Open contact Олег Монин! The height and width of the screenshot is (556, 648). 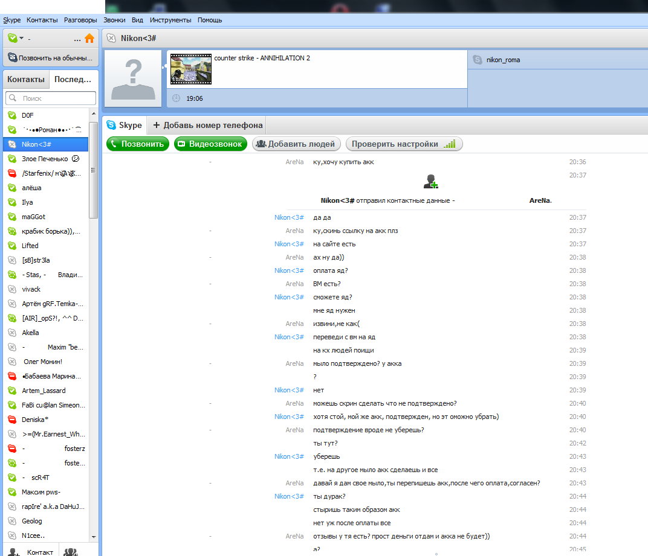(x=45, y=362)
